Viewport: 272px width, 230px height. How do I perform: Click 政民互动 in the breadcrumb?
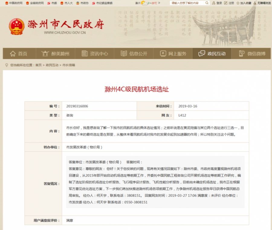52,65
